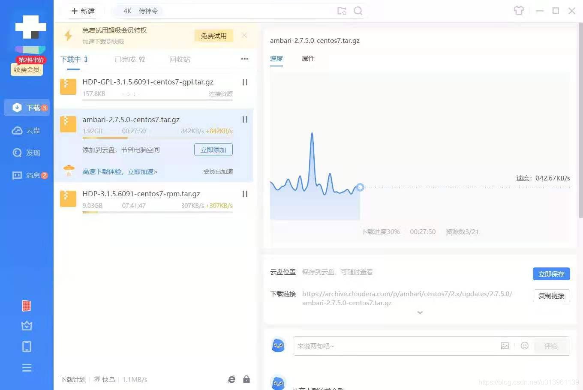
Task: Click the mobile phone icon in sidebar
Action: (x=27, y=346)
